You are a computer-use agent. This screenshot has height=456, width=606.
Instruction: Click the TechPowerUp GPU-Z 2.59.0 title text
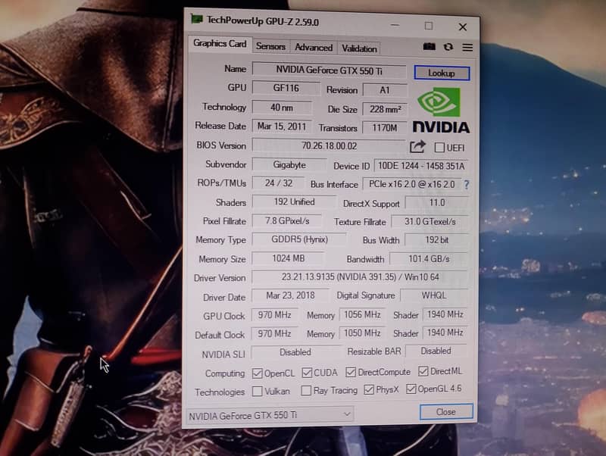(x=262, y=21)
